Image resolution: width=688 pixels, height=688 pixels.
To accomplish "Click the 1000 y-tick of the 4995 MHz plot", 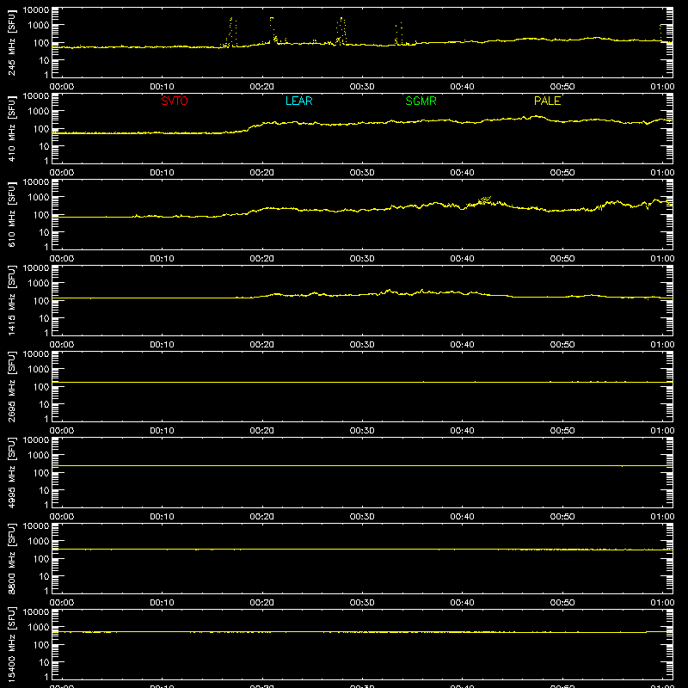I will [39, 456].
